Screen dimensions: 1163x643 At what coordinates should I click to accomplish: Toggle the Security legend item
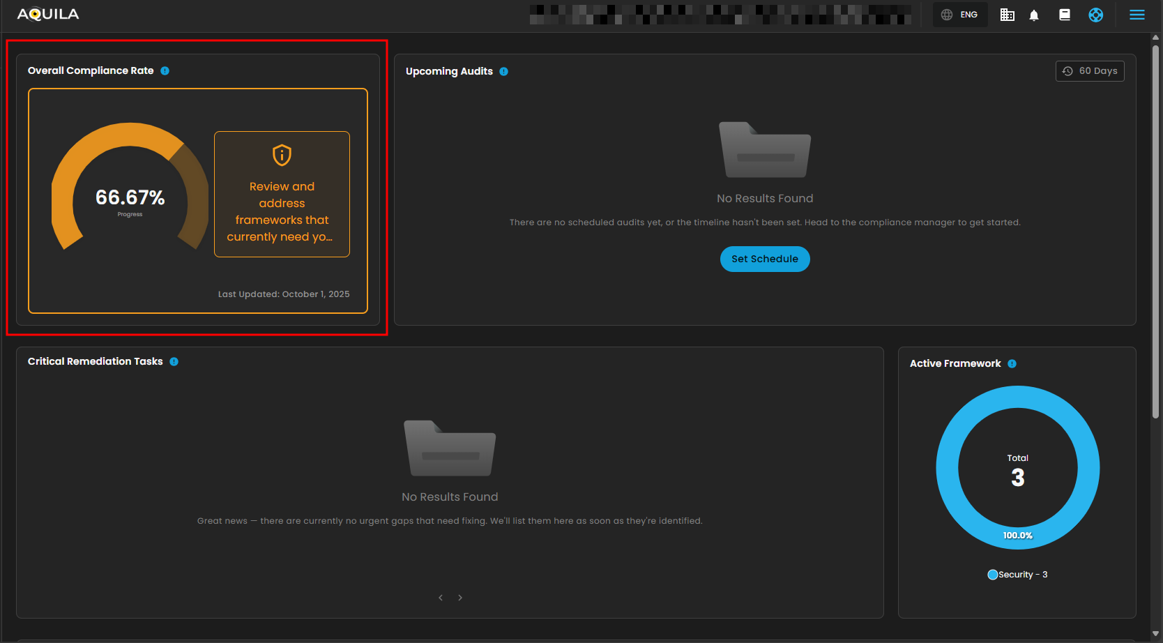[x=1017, y=575]
